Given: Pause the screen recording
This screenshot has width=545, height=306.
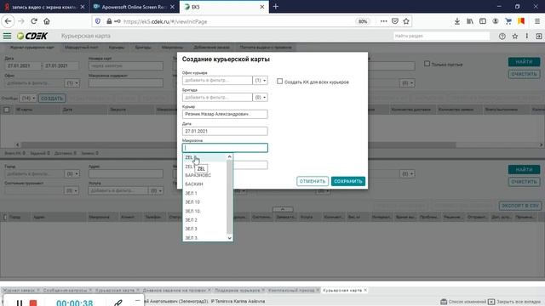Looking at the screenshot, I should pyautogui.click(x=20, y=303).
